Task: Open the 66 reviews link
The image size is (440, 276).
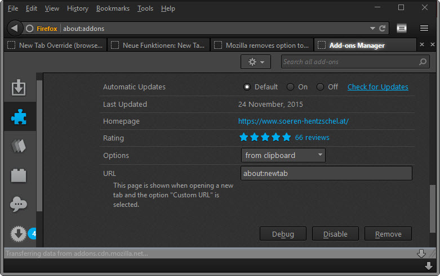Action: coord(312,138)
